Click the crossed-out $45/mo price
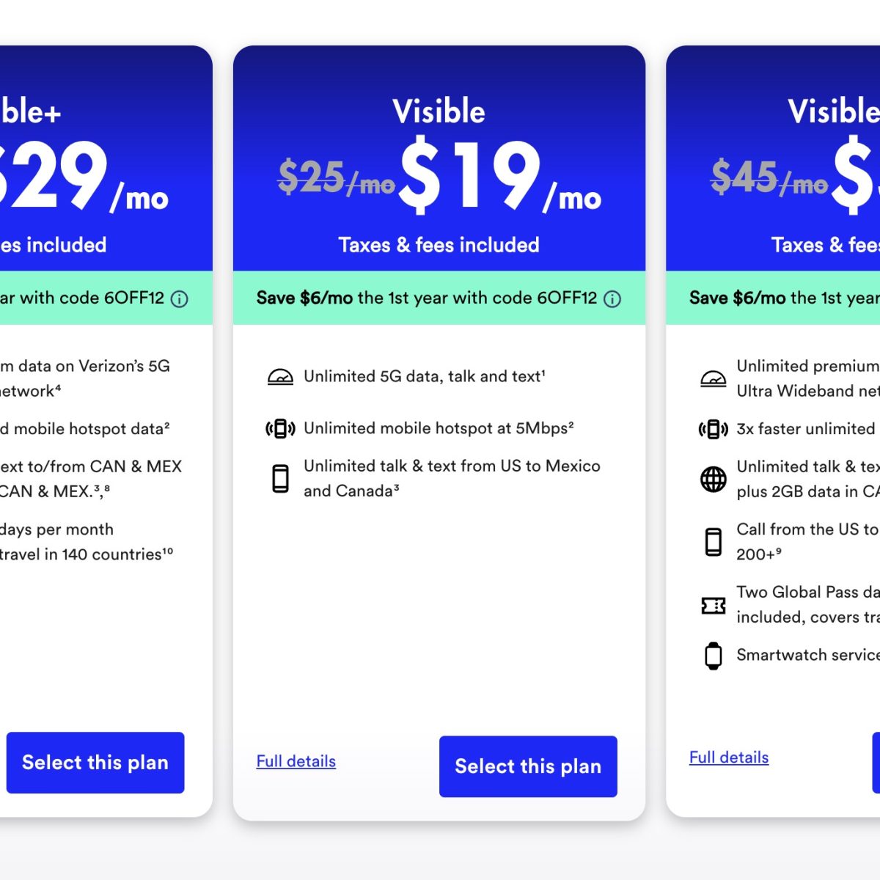 tap(769, 178)
